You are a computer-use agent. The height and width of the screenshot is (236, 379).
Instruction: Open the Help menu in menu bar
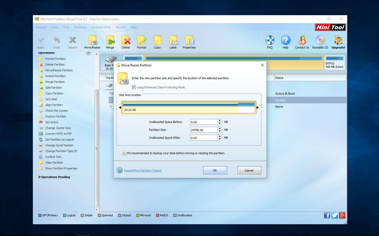[x=133, y=27]
